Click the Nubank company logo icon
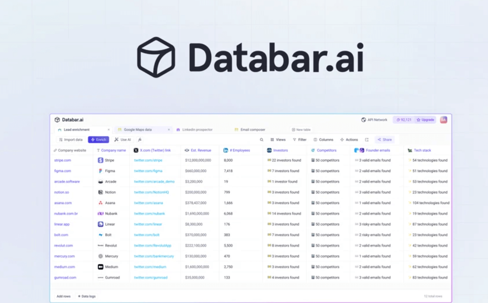Viewport: 488px width, 303px height. (x=101, y=214)
